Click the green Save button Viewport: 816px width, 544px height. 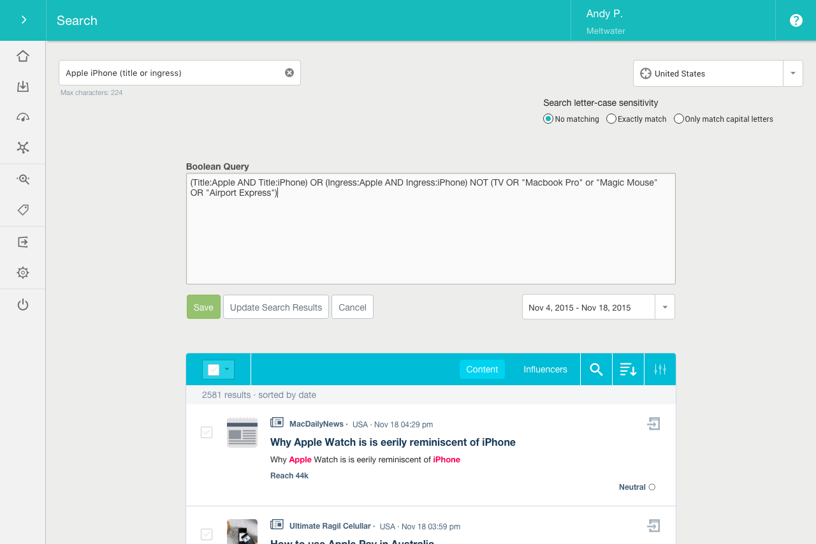pyautogui.click(x=203, y=307)
